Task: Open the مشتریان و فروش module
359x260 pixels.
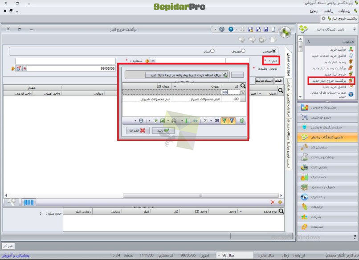Action: coord(327,108)
